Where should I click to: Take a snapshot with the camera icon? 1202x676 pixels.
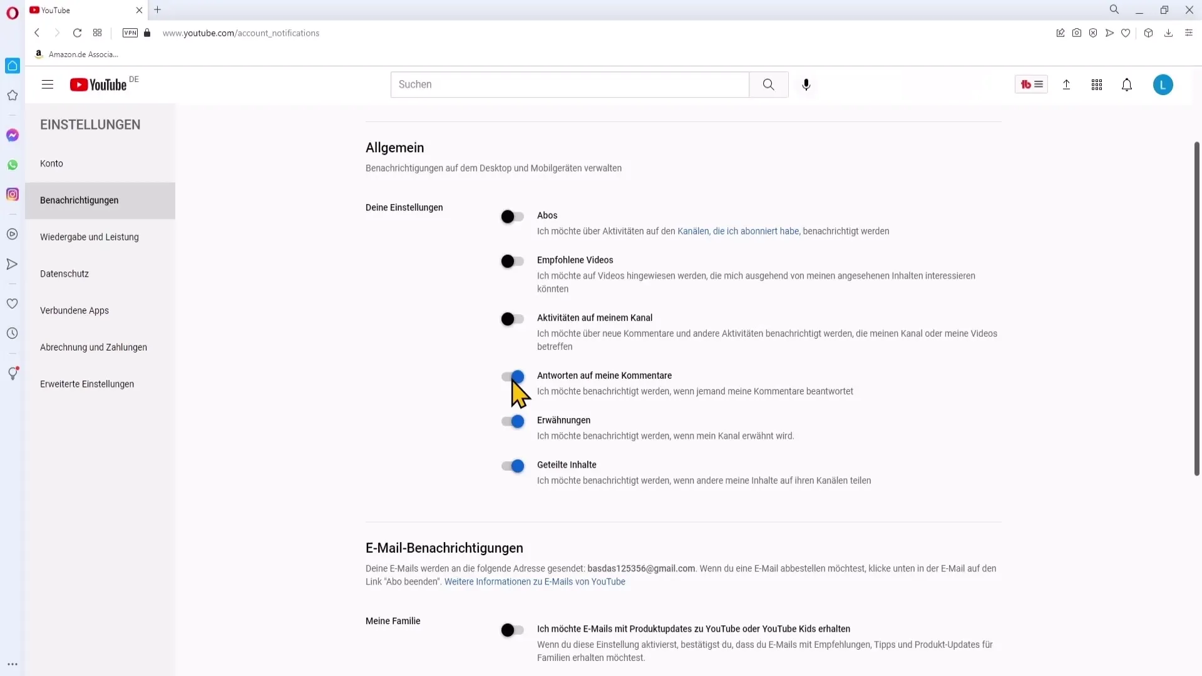(x=1077, y=33)
